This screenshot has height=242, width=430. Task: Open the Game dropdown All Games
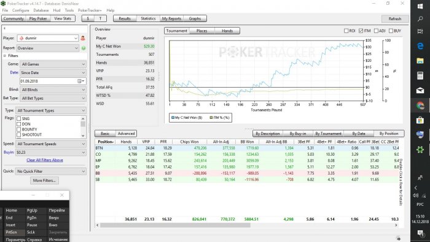[53, 64]
